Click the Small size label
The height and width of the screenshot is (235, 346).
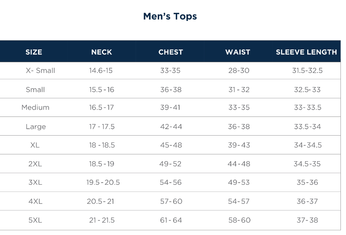(35, 90)
